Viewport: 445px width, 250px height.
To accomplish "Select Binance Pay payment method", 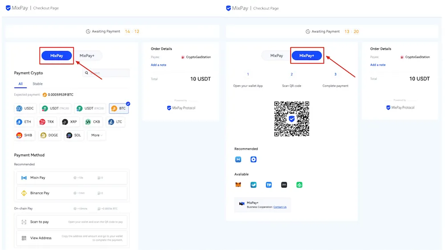I will coord(72,193).
